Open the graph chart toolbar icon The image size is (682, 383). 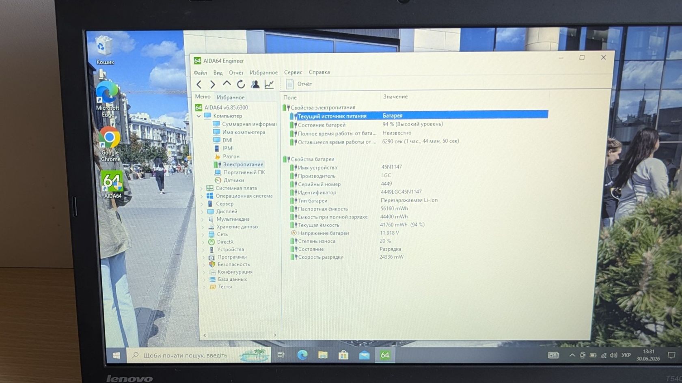point(269,84)
